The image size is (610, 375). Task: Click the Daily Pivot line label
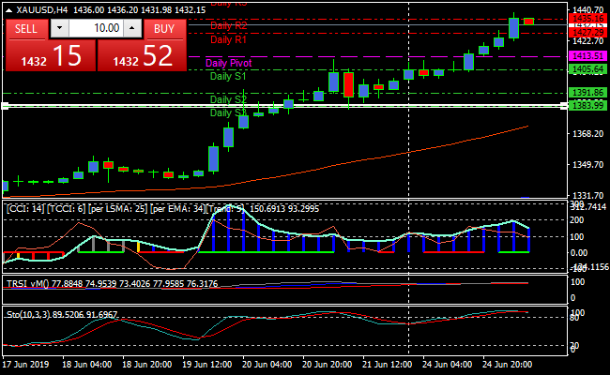pyautogui.click(x=228, y=63)
